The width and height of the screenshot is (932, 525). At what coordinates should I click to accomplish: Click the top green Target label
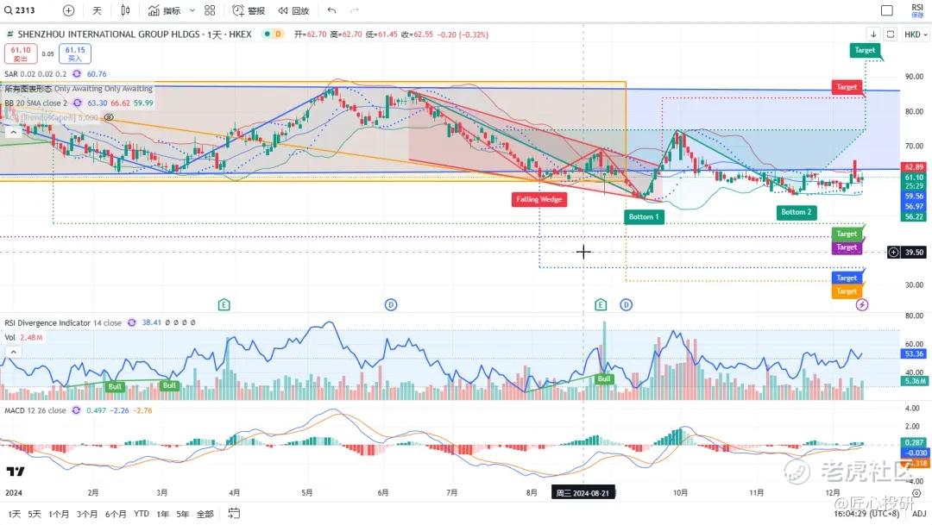[x=865, y=51]
